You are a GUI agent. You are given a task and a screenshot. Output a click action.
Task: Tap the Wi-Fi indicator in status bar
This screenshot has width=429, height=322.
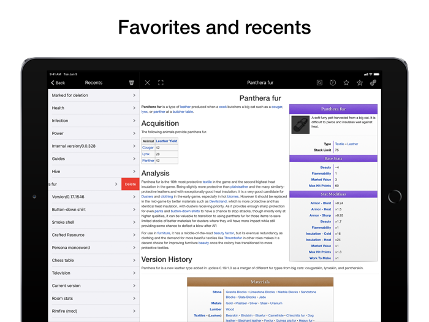click(x=371, y=74)
